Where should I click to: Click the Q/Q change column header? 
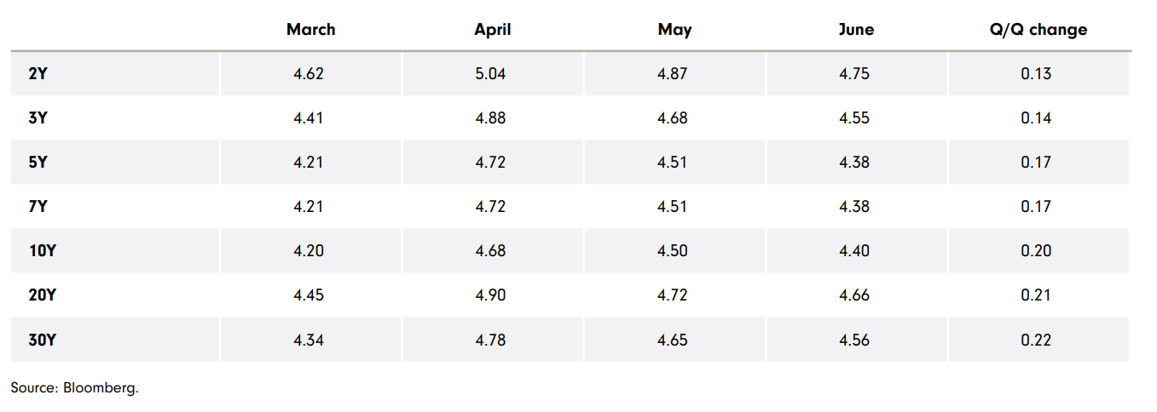pos(1036,30)
